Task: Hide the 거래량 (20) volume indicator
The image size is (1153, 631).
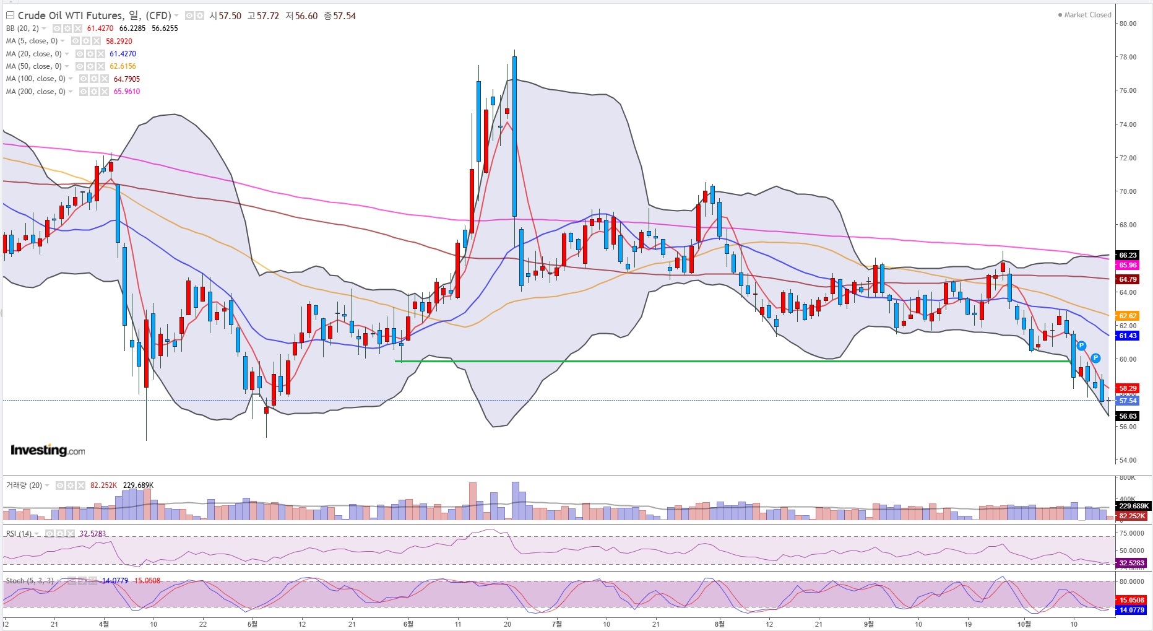Action: pos(60,485)
